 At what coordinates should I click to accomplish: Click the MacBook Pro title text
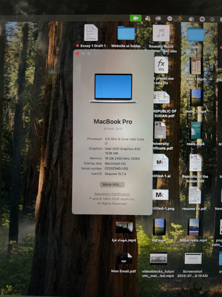coord(113,121)
